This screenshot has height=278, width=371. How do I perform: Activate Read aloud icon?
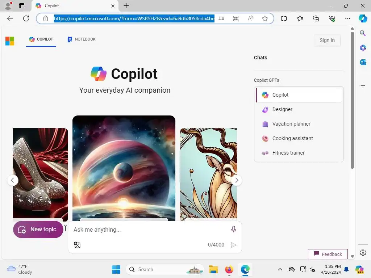250,18
